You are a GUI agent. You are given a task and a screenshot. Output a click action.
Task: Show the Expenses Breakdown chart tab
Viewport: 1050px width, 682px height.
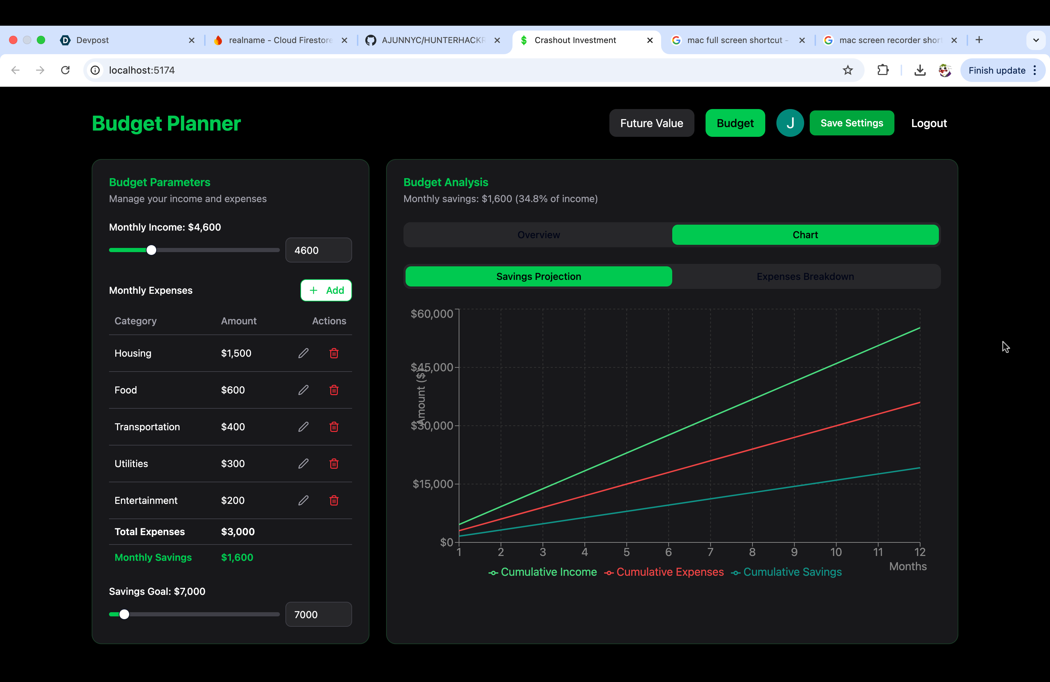805,277
